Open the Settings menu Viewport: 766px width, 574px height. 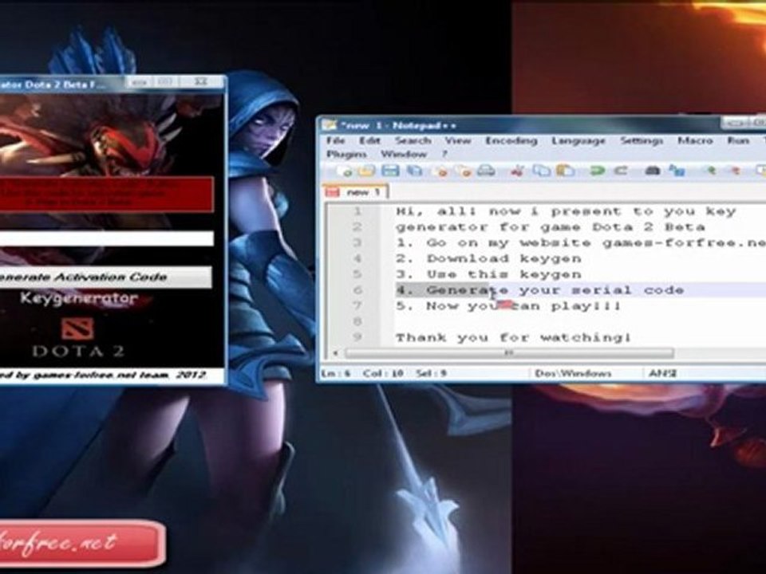coord(642,140)
